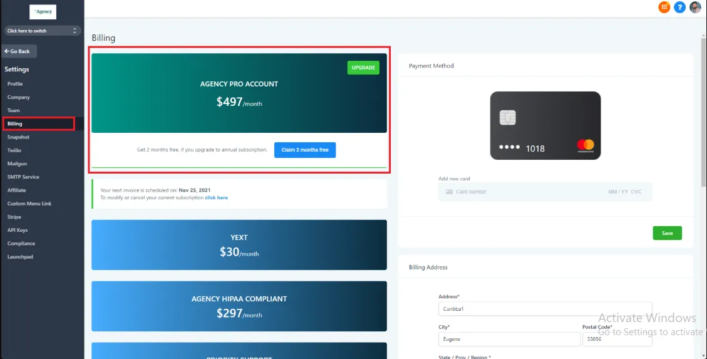Open Launchpad settings
Image resolution: width=707 pixels, height=359 pixels.
click(x=20, y=257)
